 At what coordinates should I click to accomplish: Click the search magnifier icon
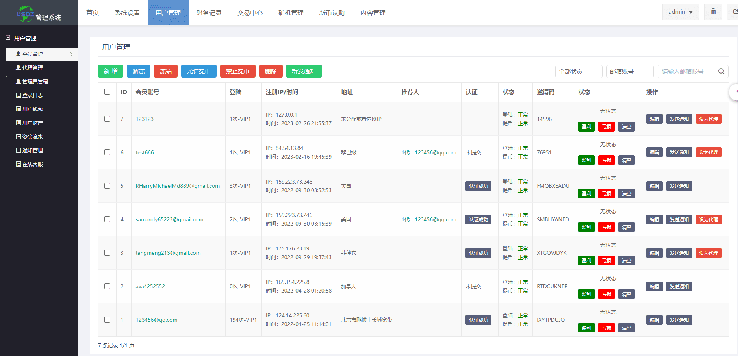coord(721,71)
